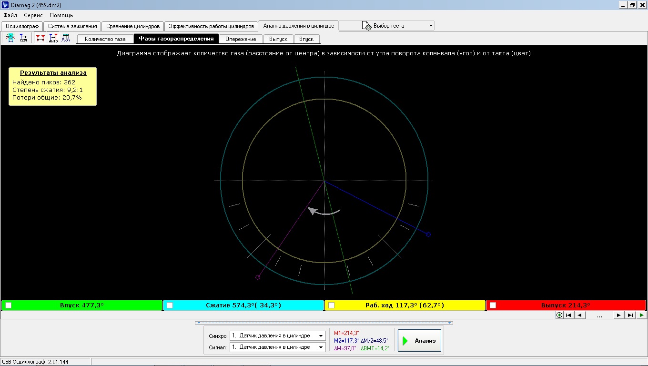Click the cylinder pressure sync toolbar icon
Screen dimensions: 648x366
10,38
